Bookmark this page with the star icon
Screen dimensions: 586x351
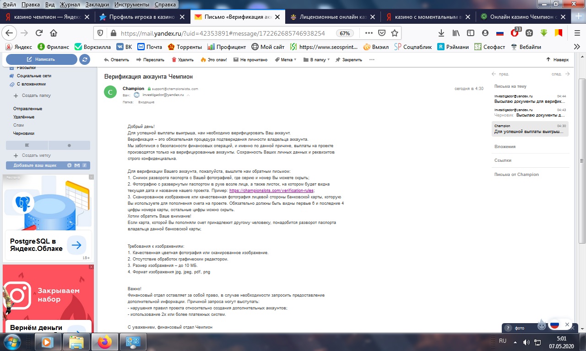coord(394,33)
